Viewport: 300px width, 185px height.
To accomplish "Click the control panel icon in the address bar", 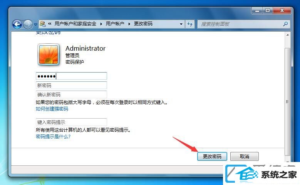I will [x=42, y=24].
